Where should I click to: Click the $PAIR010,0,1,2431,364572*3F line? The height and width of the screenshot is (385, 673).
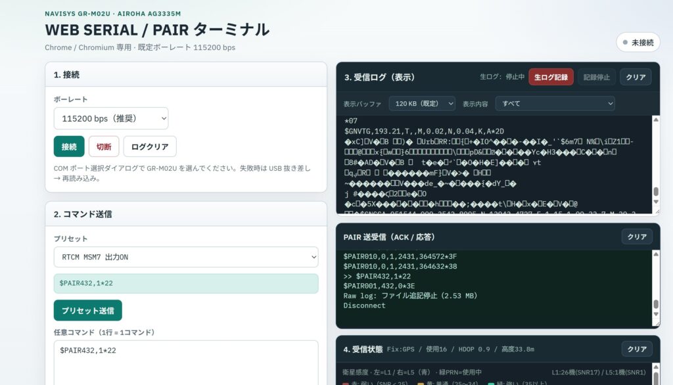point(400,257)
